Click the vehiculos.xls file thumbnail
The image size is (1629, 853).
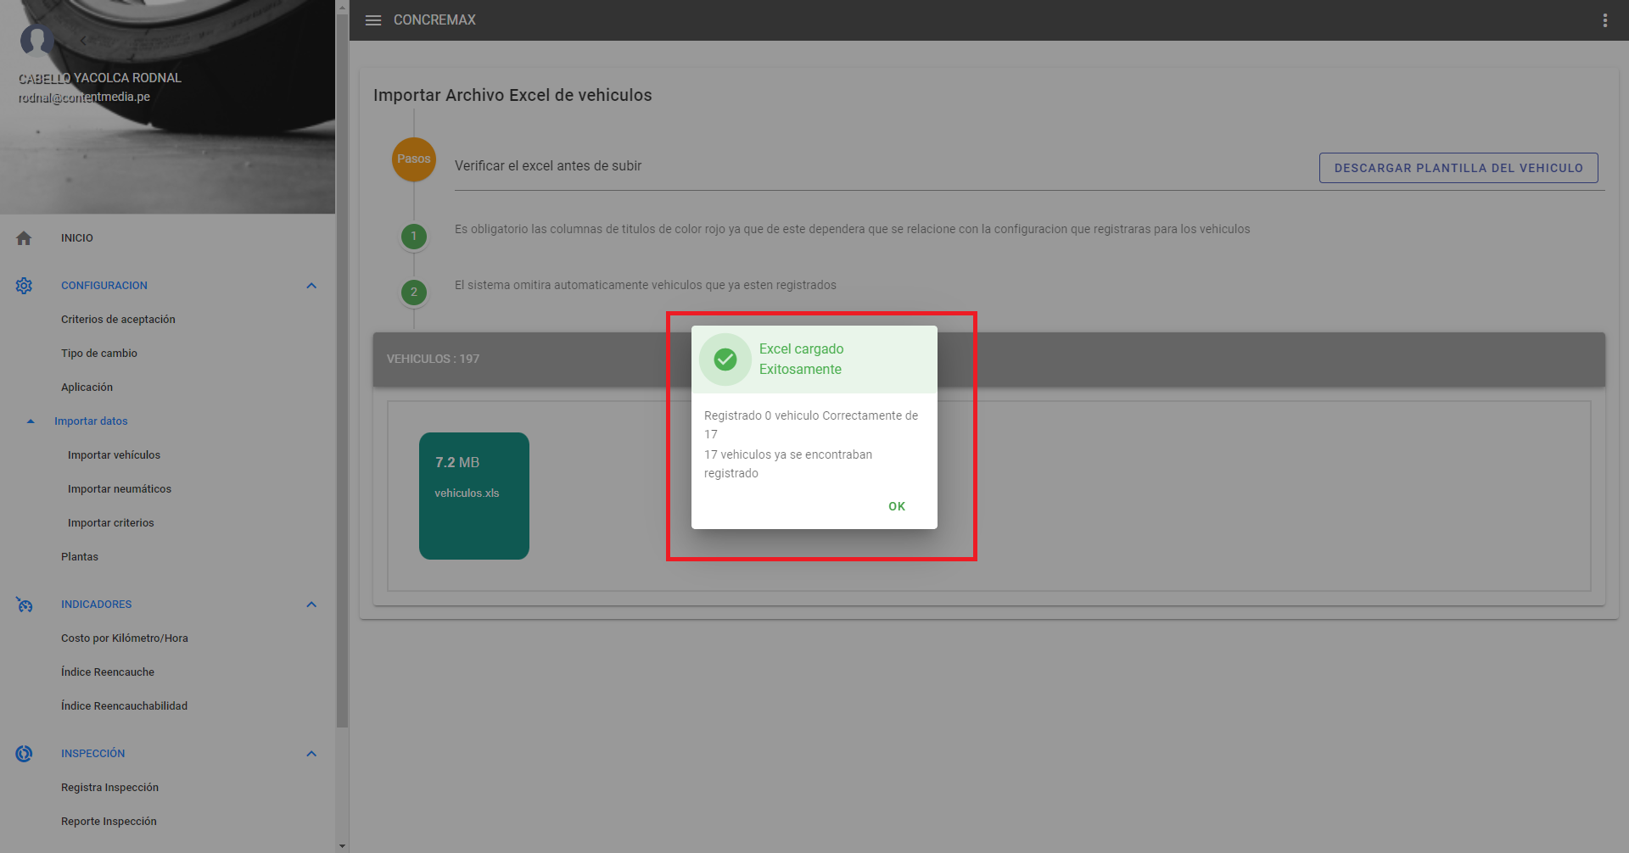[473, 496]
